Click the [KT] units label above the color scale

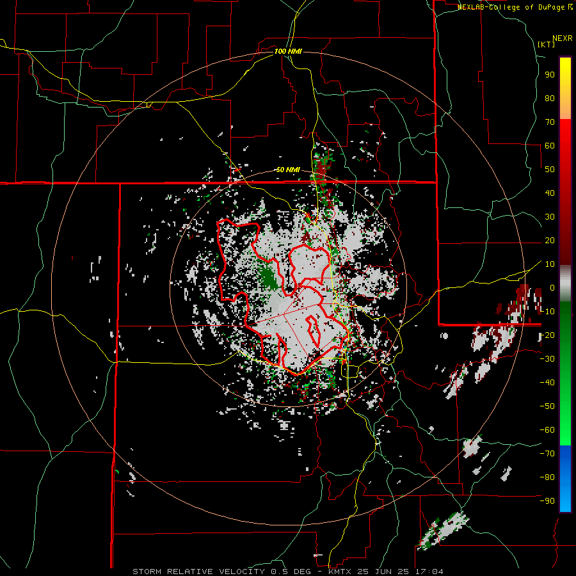tap(547, 44)
